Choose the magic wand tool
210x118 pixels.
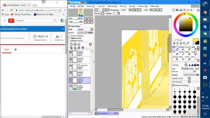(181, 40)
